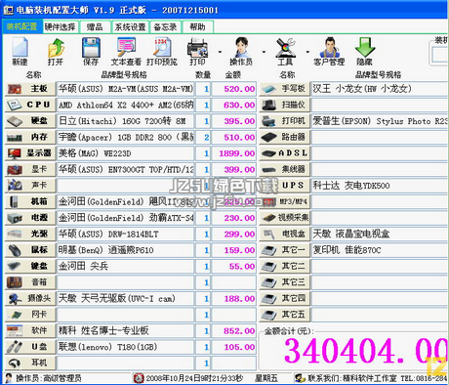Click the 显卡 graphics card button
449x385 pixels.
(x=30, y=169)
